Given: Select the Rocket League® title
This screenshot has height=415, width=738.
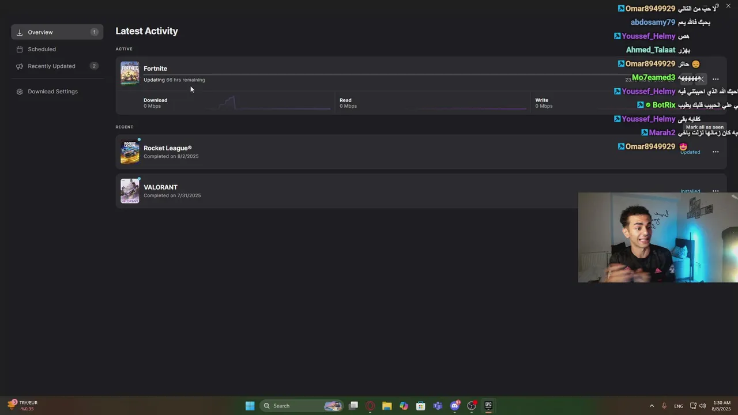Looking at the screenshot, I should click(x=167, y=148).
